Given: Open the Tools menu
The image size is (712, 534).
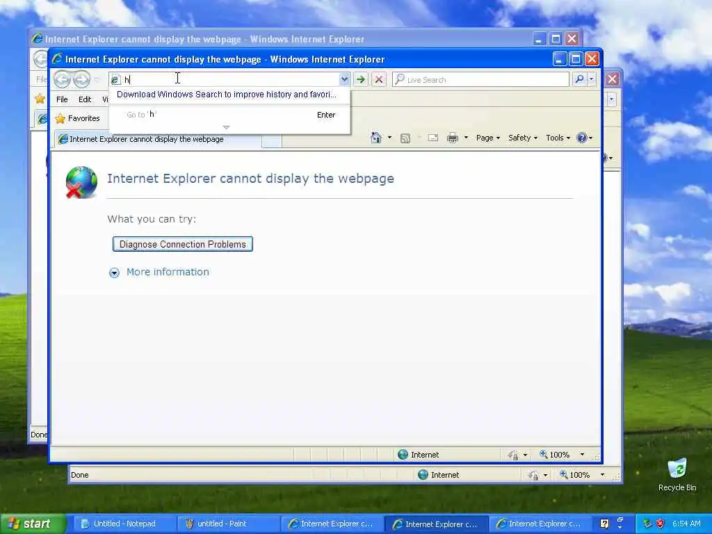Looking at the screenshot, I should click(558, 138).
